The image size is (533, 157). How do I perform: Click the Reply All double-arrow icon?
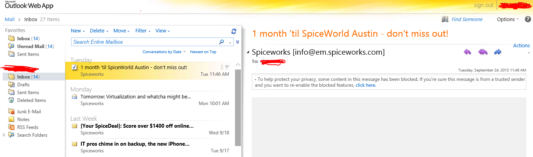coord(483,52)
